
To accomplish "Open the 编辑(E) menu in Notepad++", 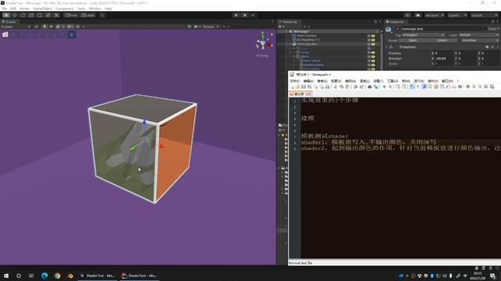I will pyautogui.click(x=308, y=81).
